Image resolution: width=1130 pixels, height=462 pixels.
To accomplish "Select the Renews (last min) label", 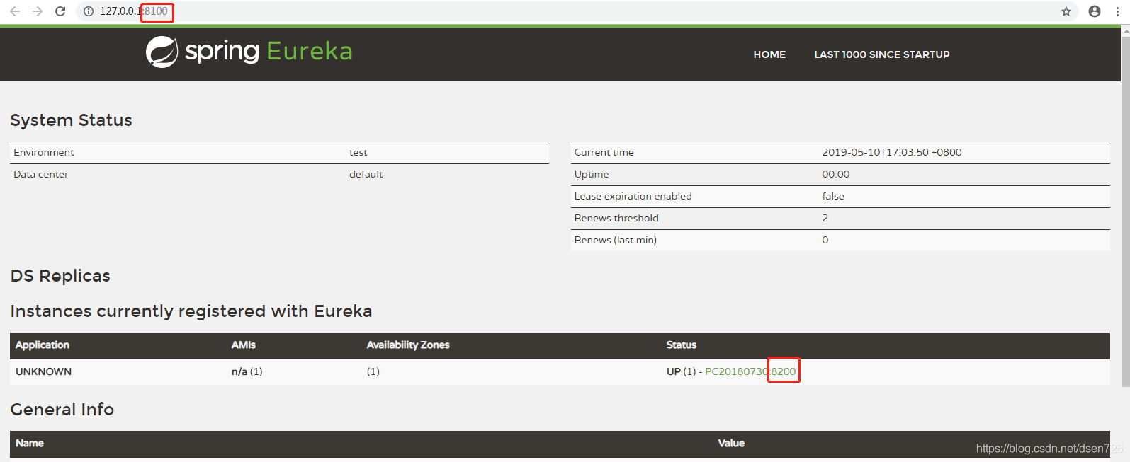I will point(615,240).
